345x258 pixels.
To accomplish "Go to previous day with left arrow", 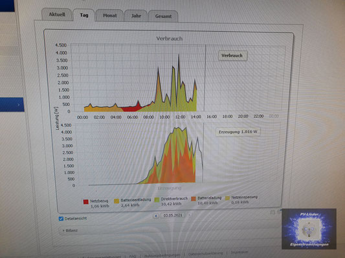I will (x=156, y=215).
